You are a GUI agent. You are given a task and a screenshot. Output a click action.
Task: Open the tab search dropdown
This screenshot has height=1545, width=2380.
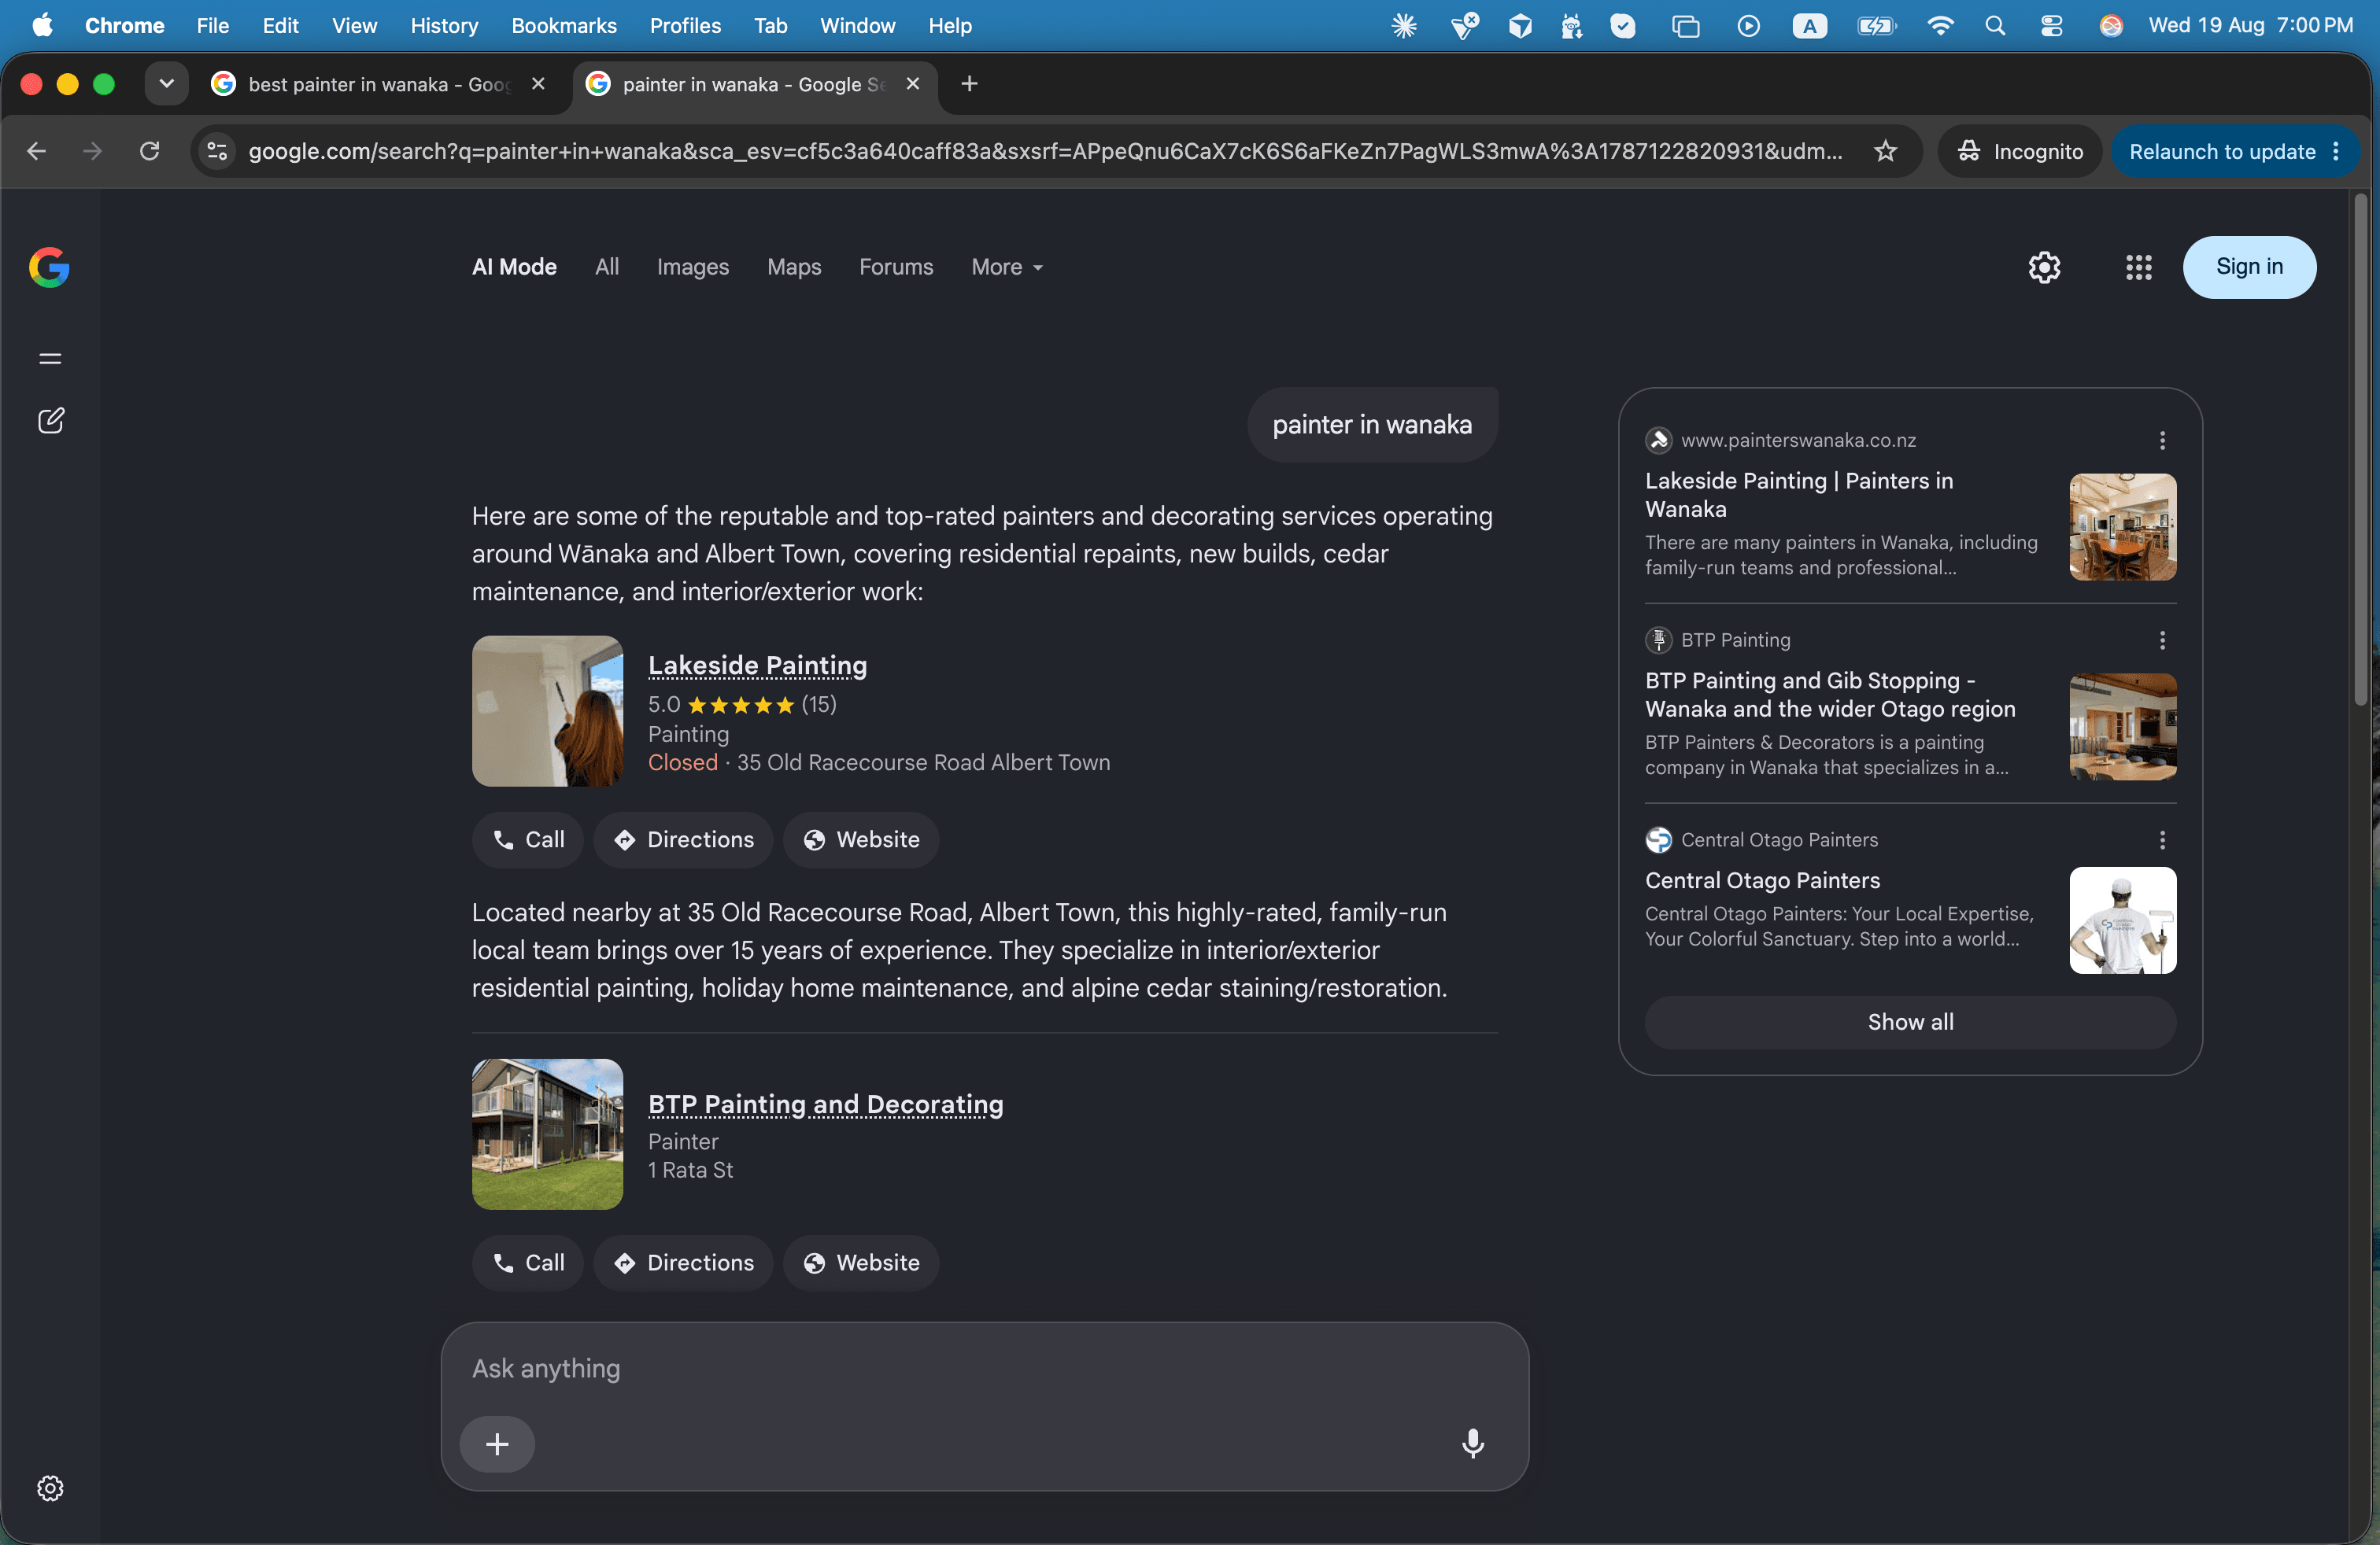coord(166,84)
